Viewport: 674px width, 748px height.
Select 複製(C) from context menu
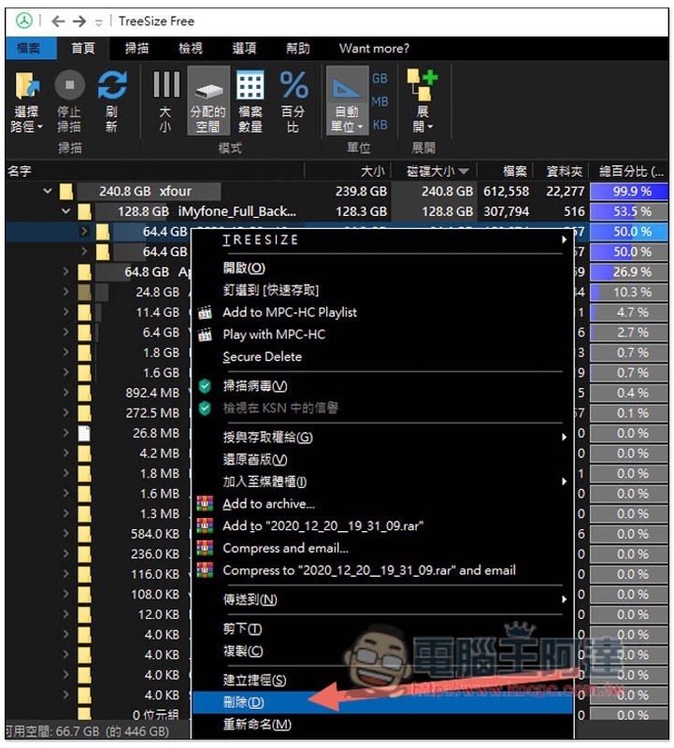(382, 651)
